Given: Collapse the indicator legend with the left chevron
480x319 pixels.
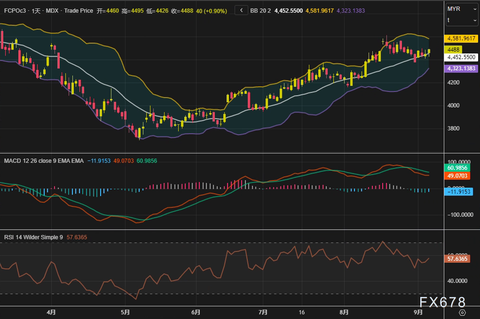Looking at the screenshot, I should coord(241,10).
